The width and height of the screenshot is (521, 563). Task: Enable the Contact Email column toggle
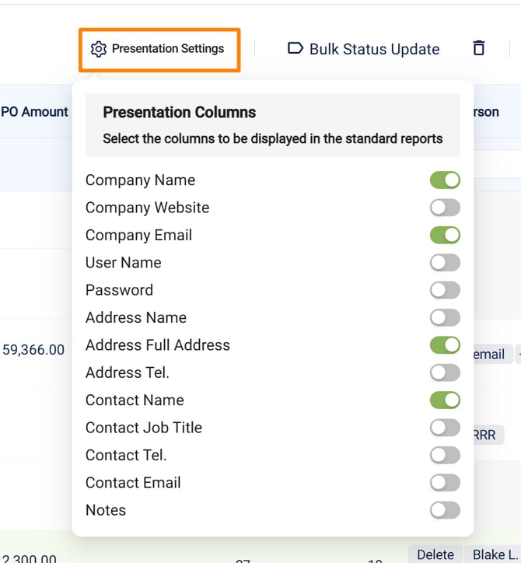pyautogui.click(x=445, y=483)
